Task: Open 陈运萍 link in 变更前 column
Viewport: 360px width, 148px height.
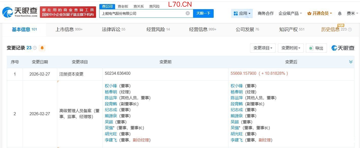Action: pos(111,98)
